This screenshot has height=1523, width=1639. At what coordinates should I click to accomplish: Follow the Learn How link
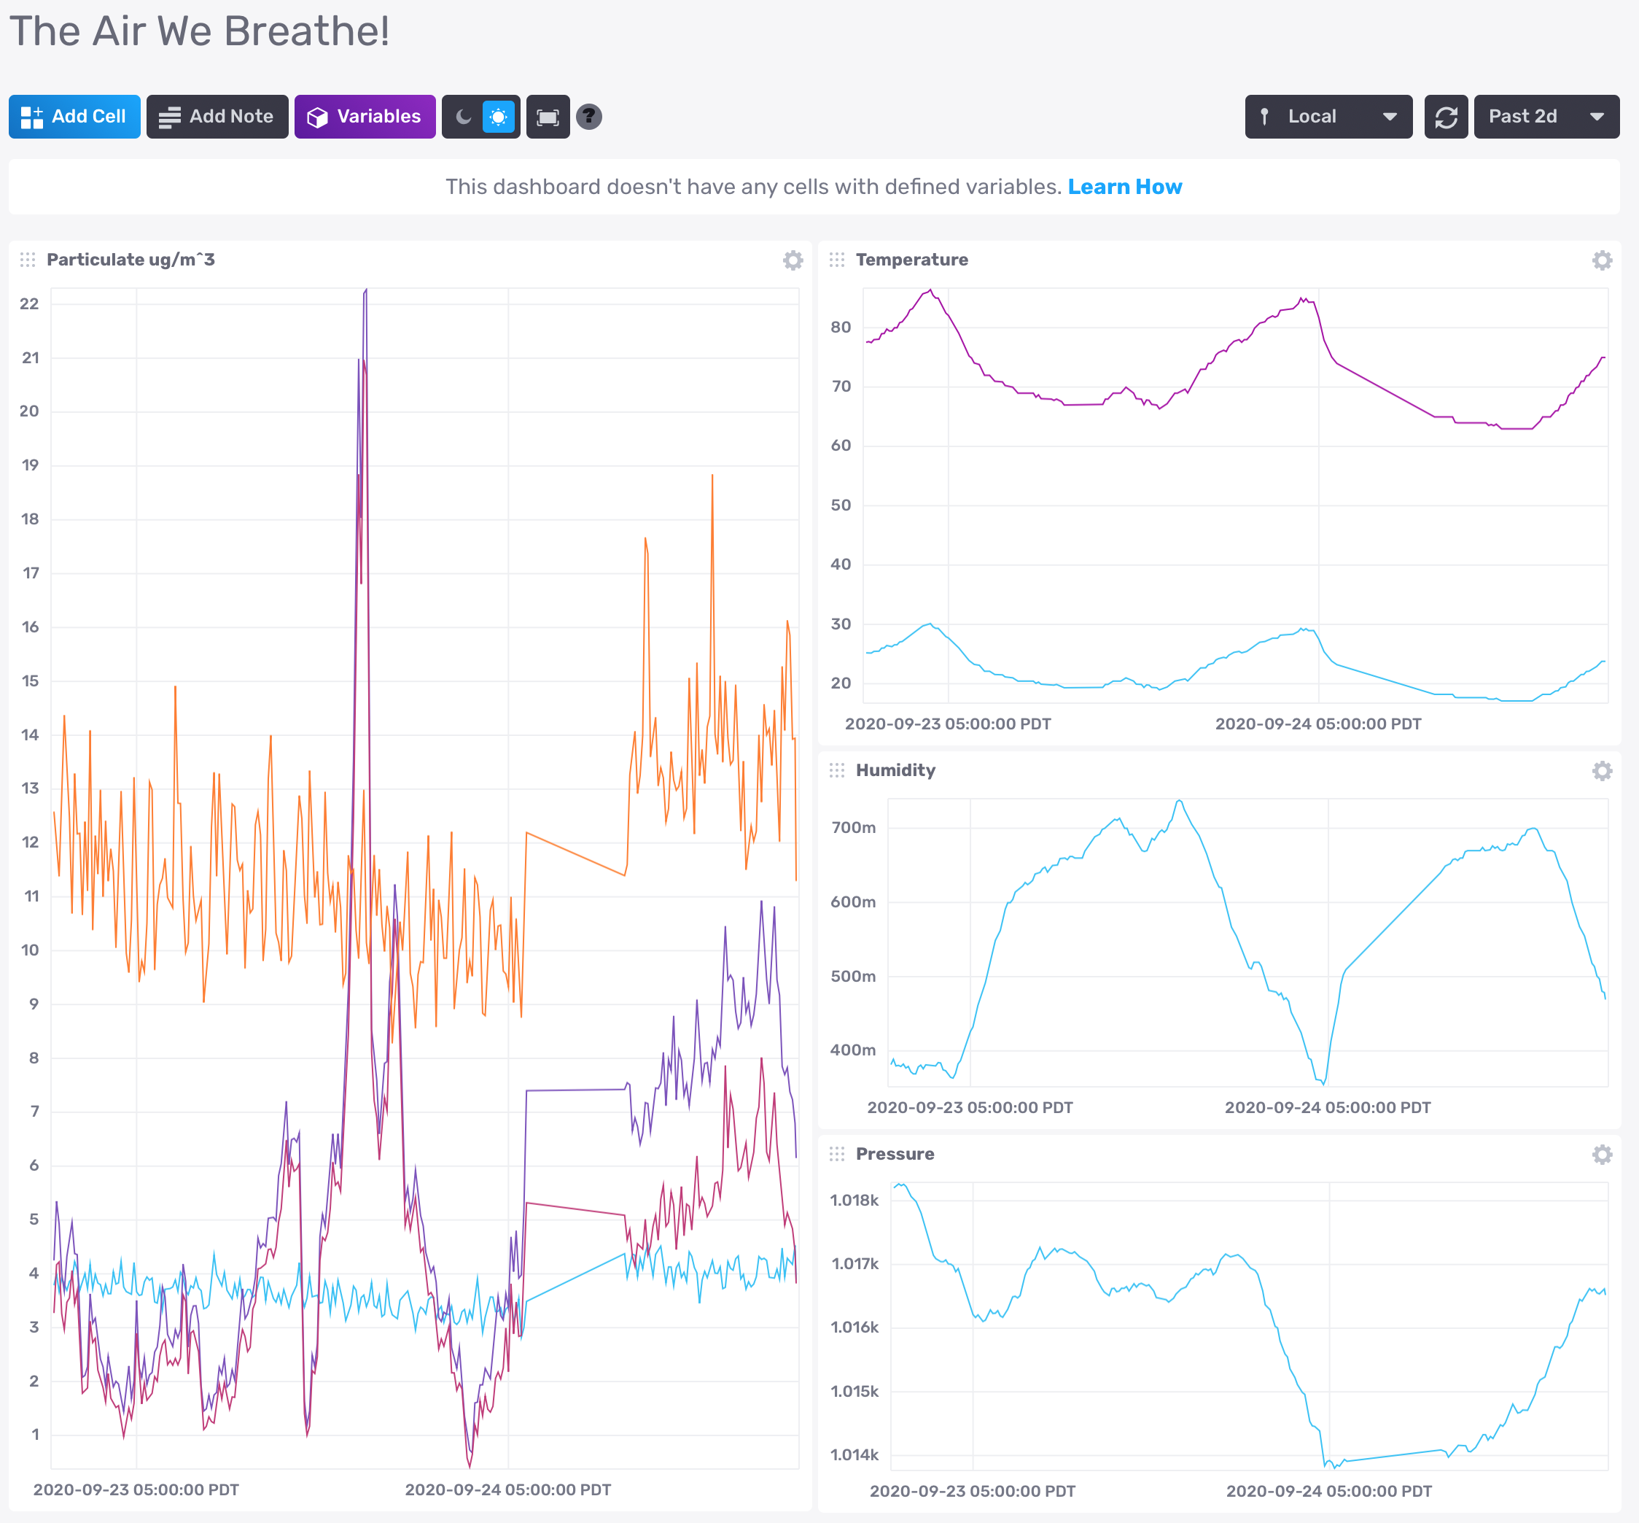(1124, 187)
